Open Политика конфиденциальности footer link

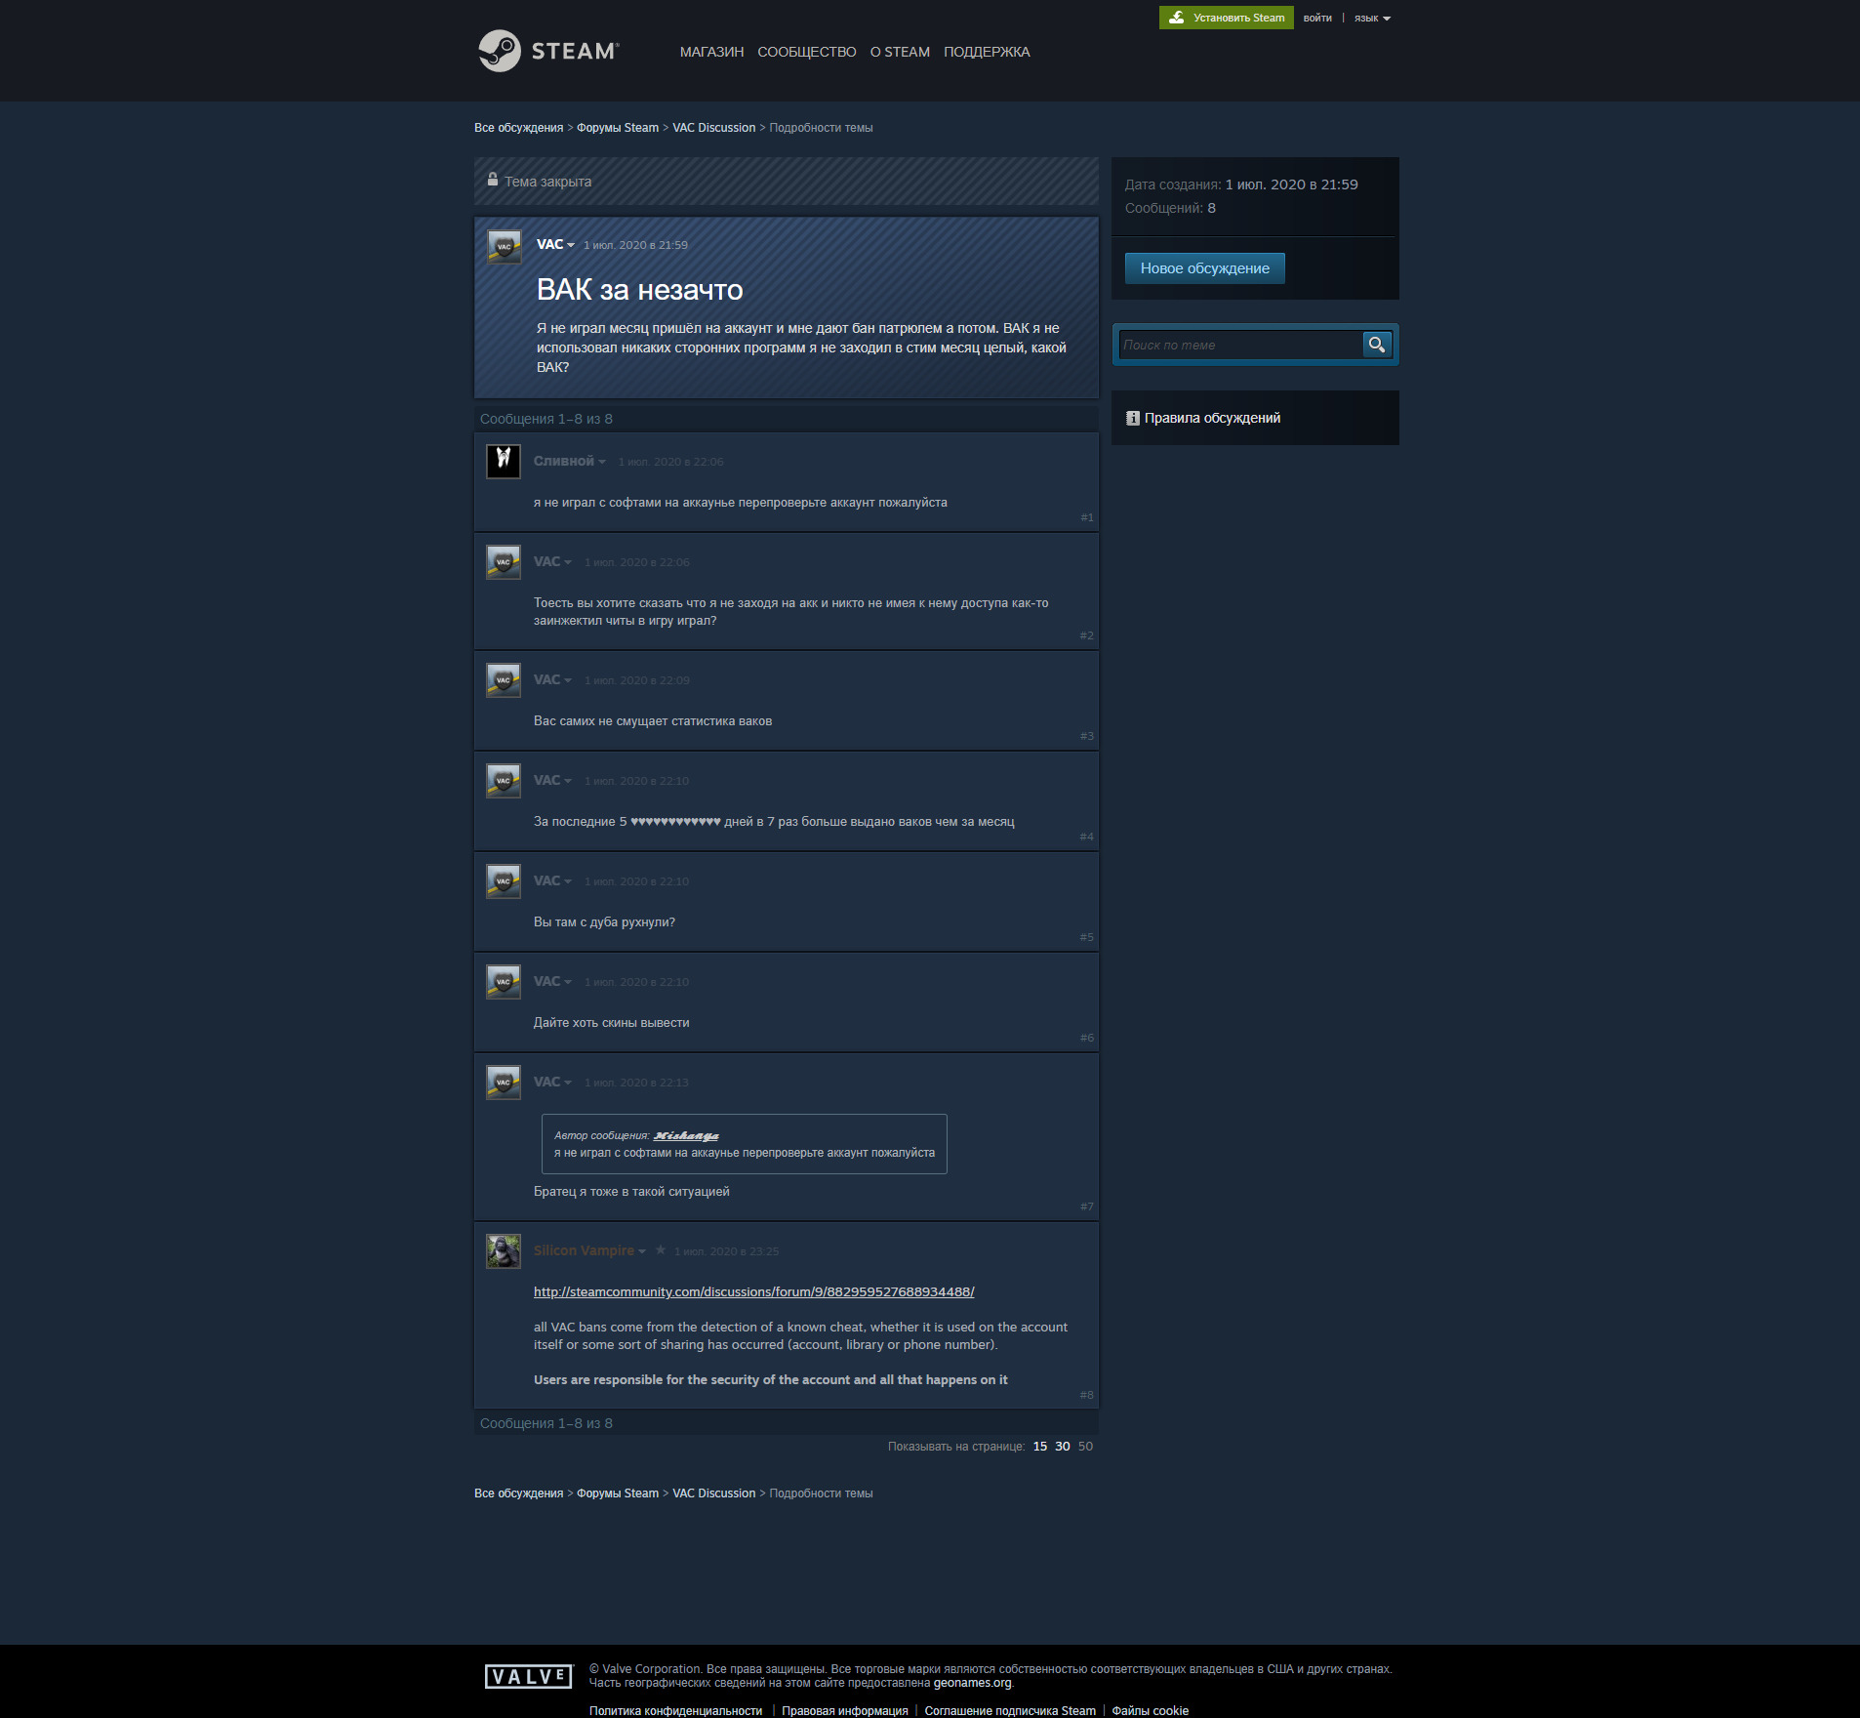coord(675,1710)
